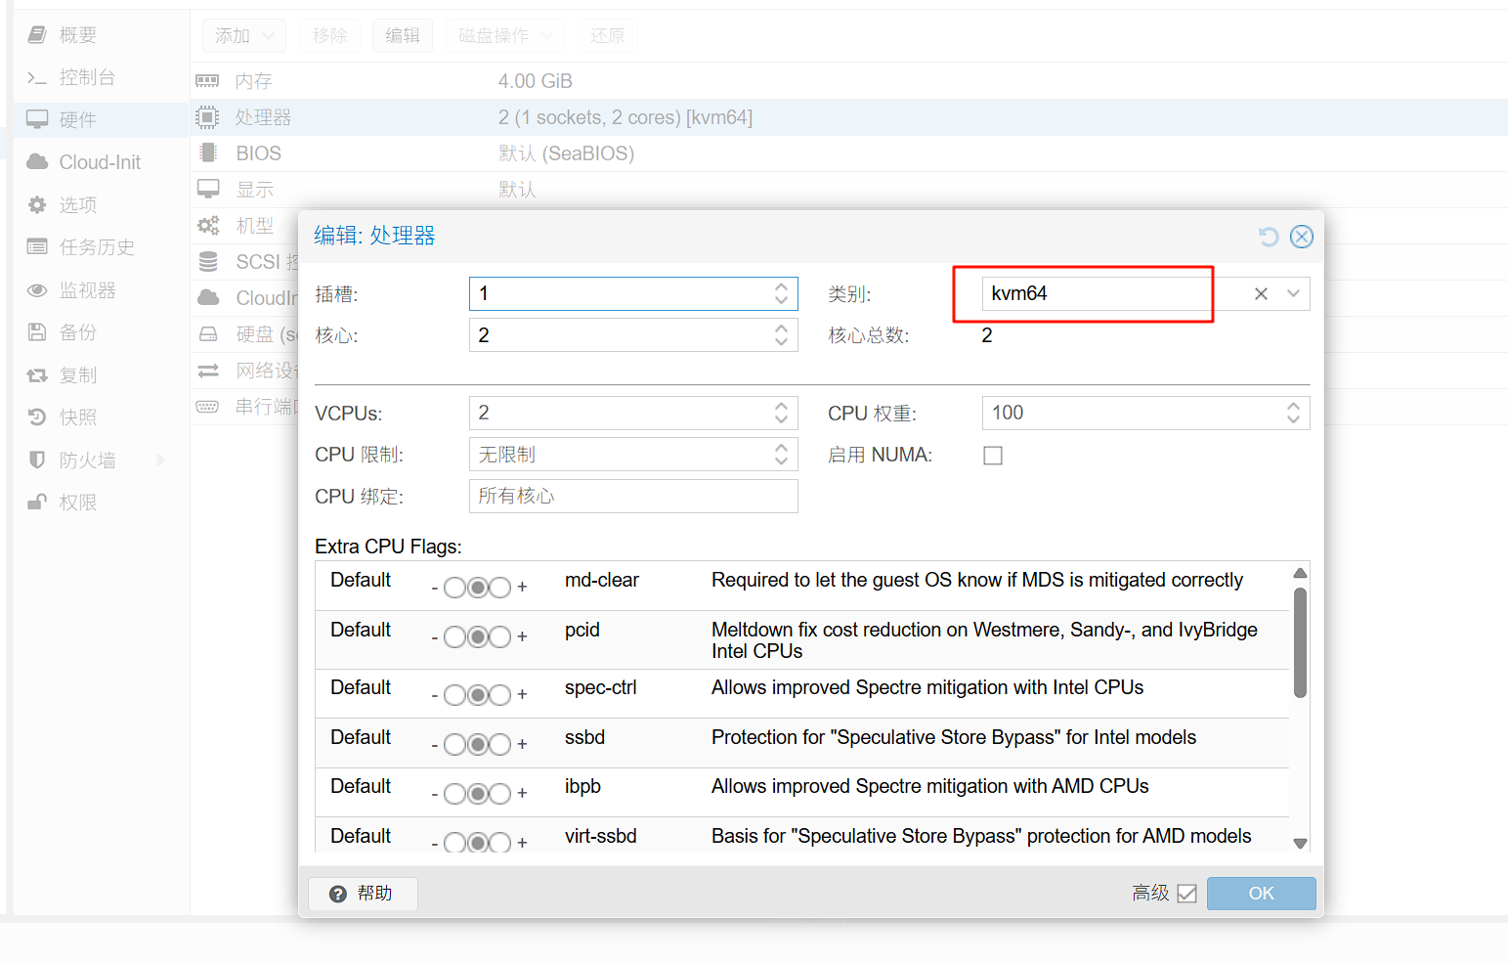Viewport: 1508px width, 963px height.
Task: Select the 概要 summary menu item
Action: pyautogui.click(x=77, y=35)
